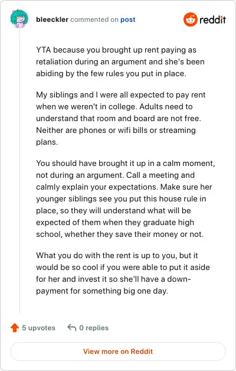This screenshot has width=236, height=371.
Task: Click the "5 upvotes" count label
Action: click(x=39, y=328)
